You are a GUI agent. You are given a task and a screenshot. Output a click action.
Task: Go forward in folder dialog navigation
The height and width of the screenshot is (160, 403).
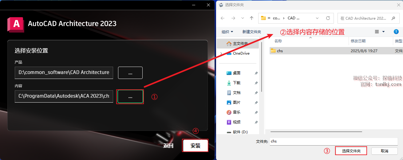pos(233,18)
